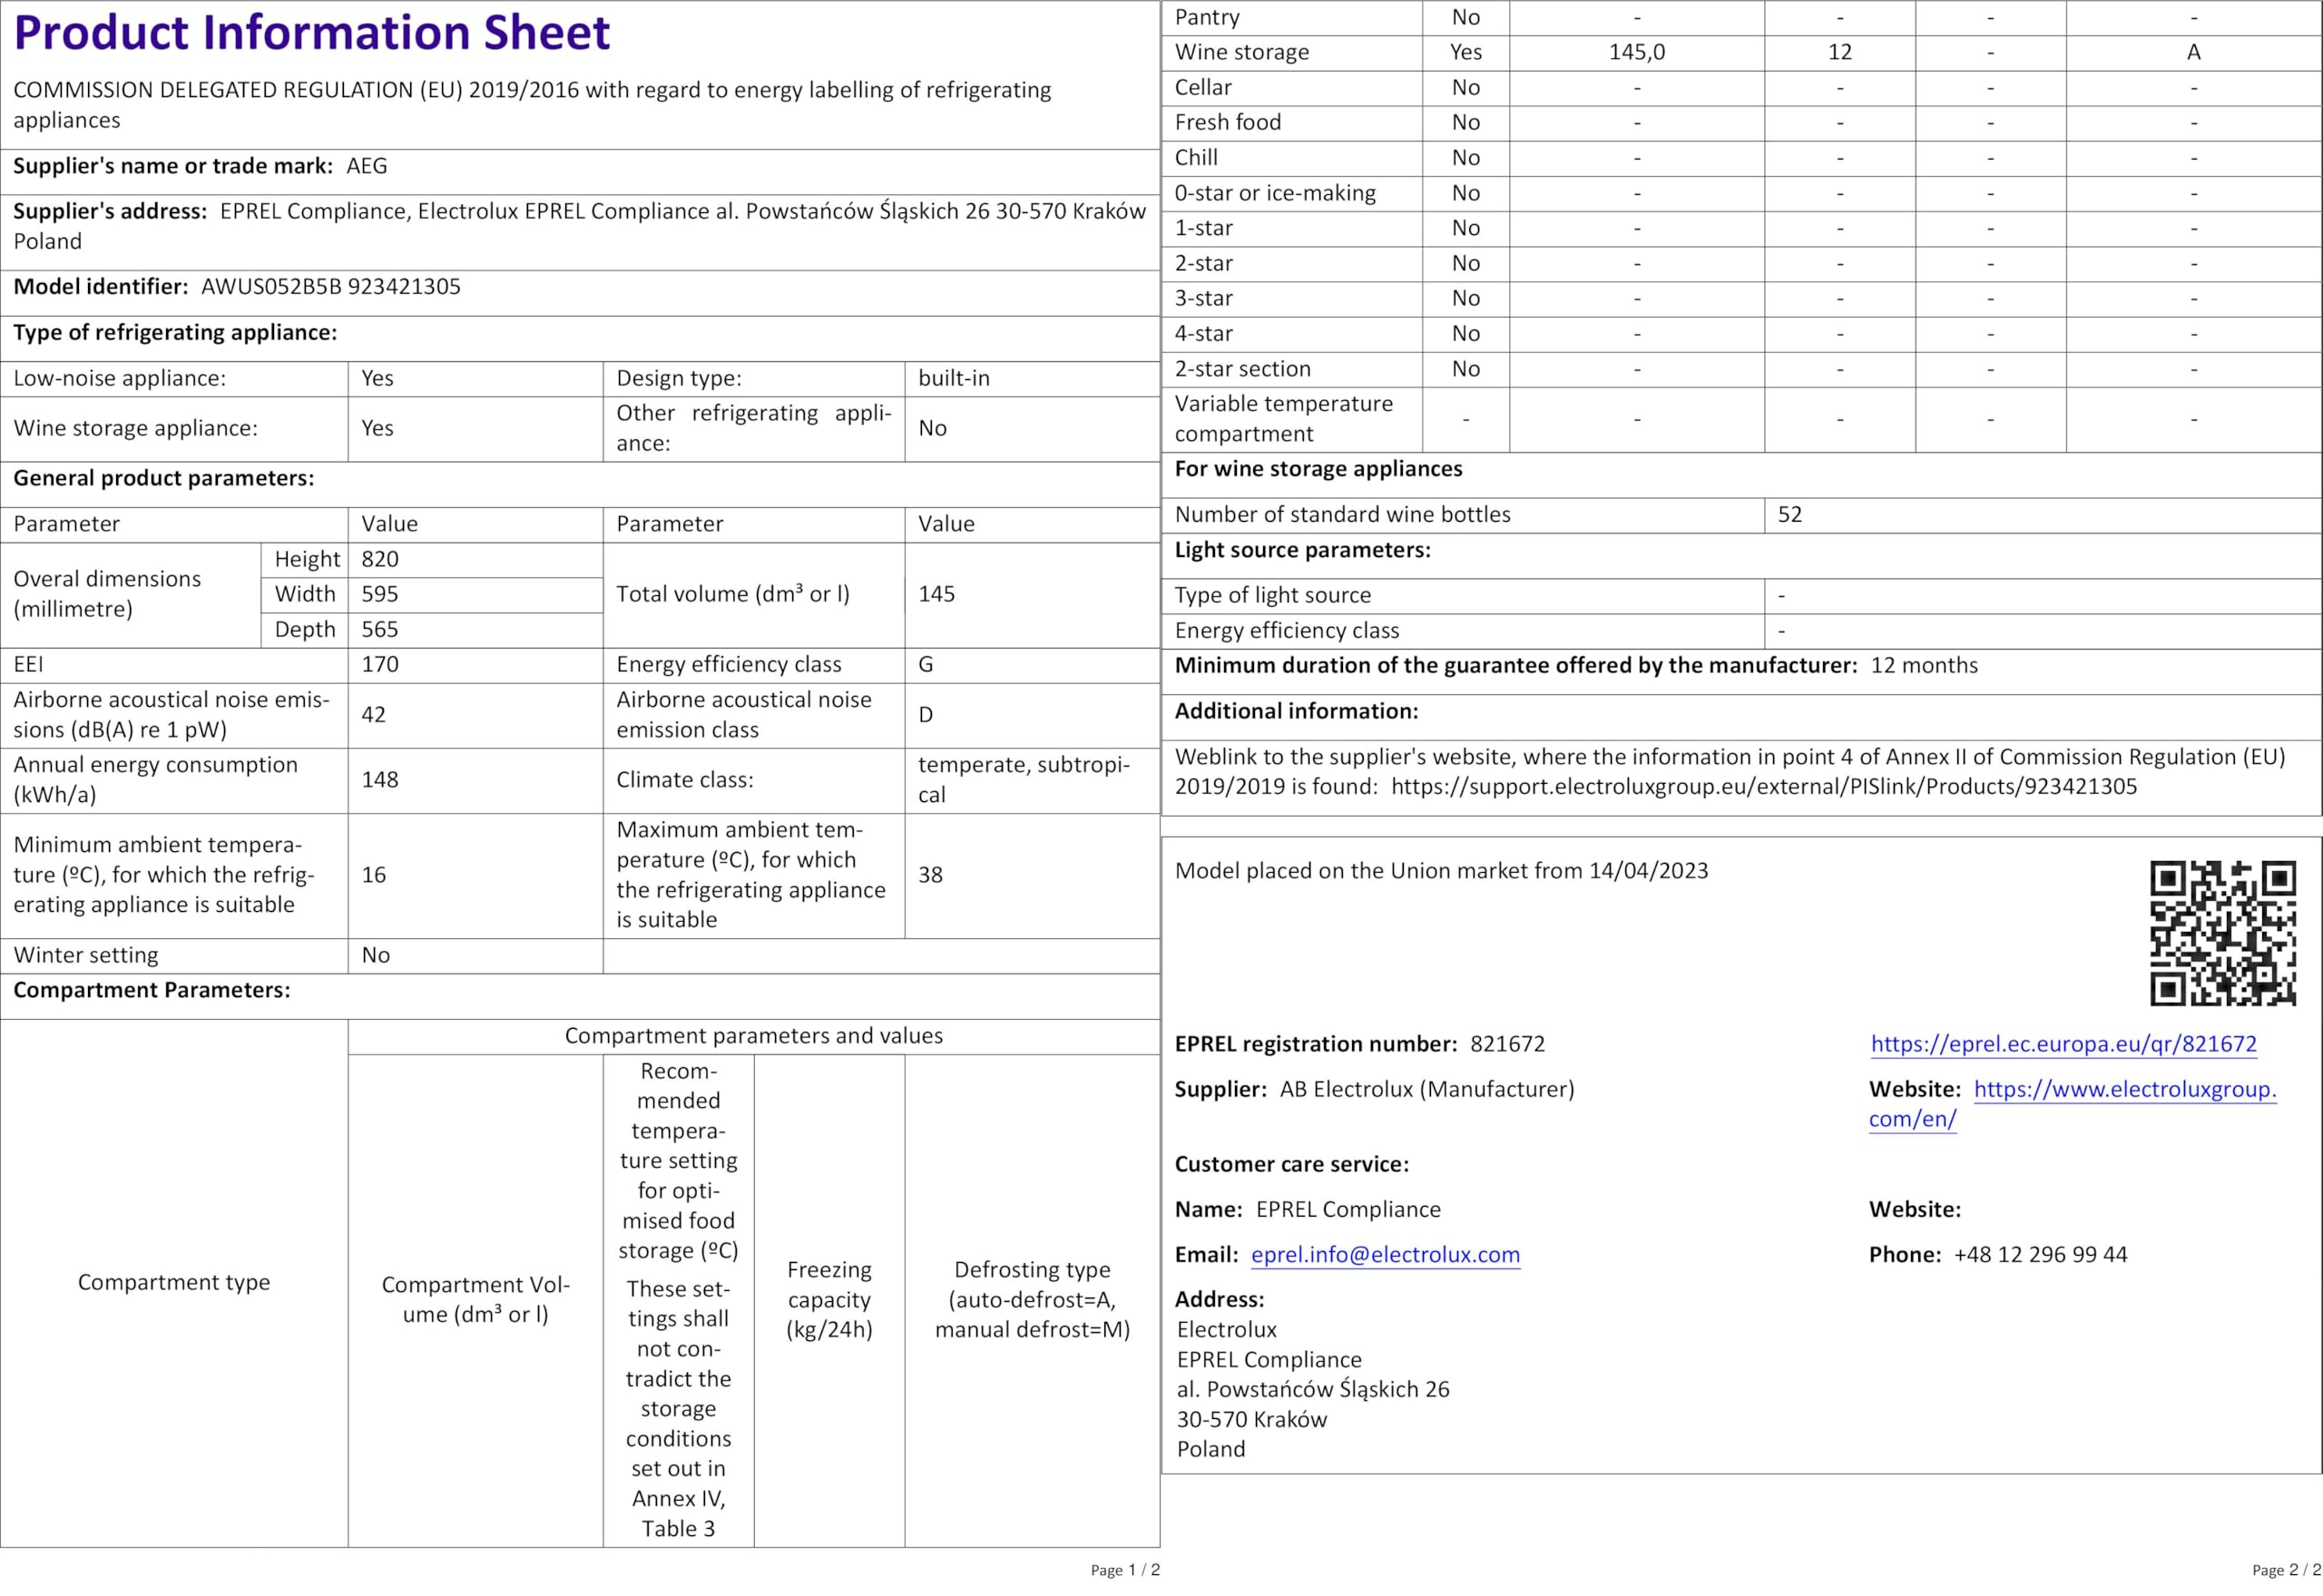Click the guarantee duration 12 months text

click(x=1923, y=665)
